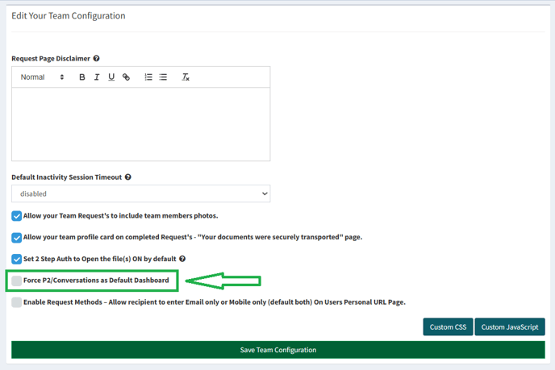Open the Custom JavaScript editor
This screenshot has height=370, width=555.
coord(510,326)
